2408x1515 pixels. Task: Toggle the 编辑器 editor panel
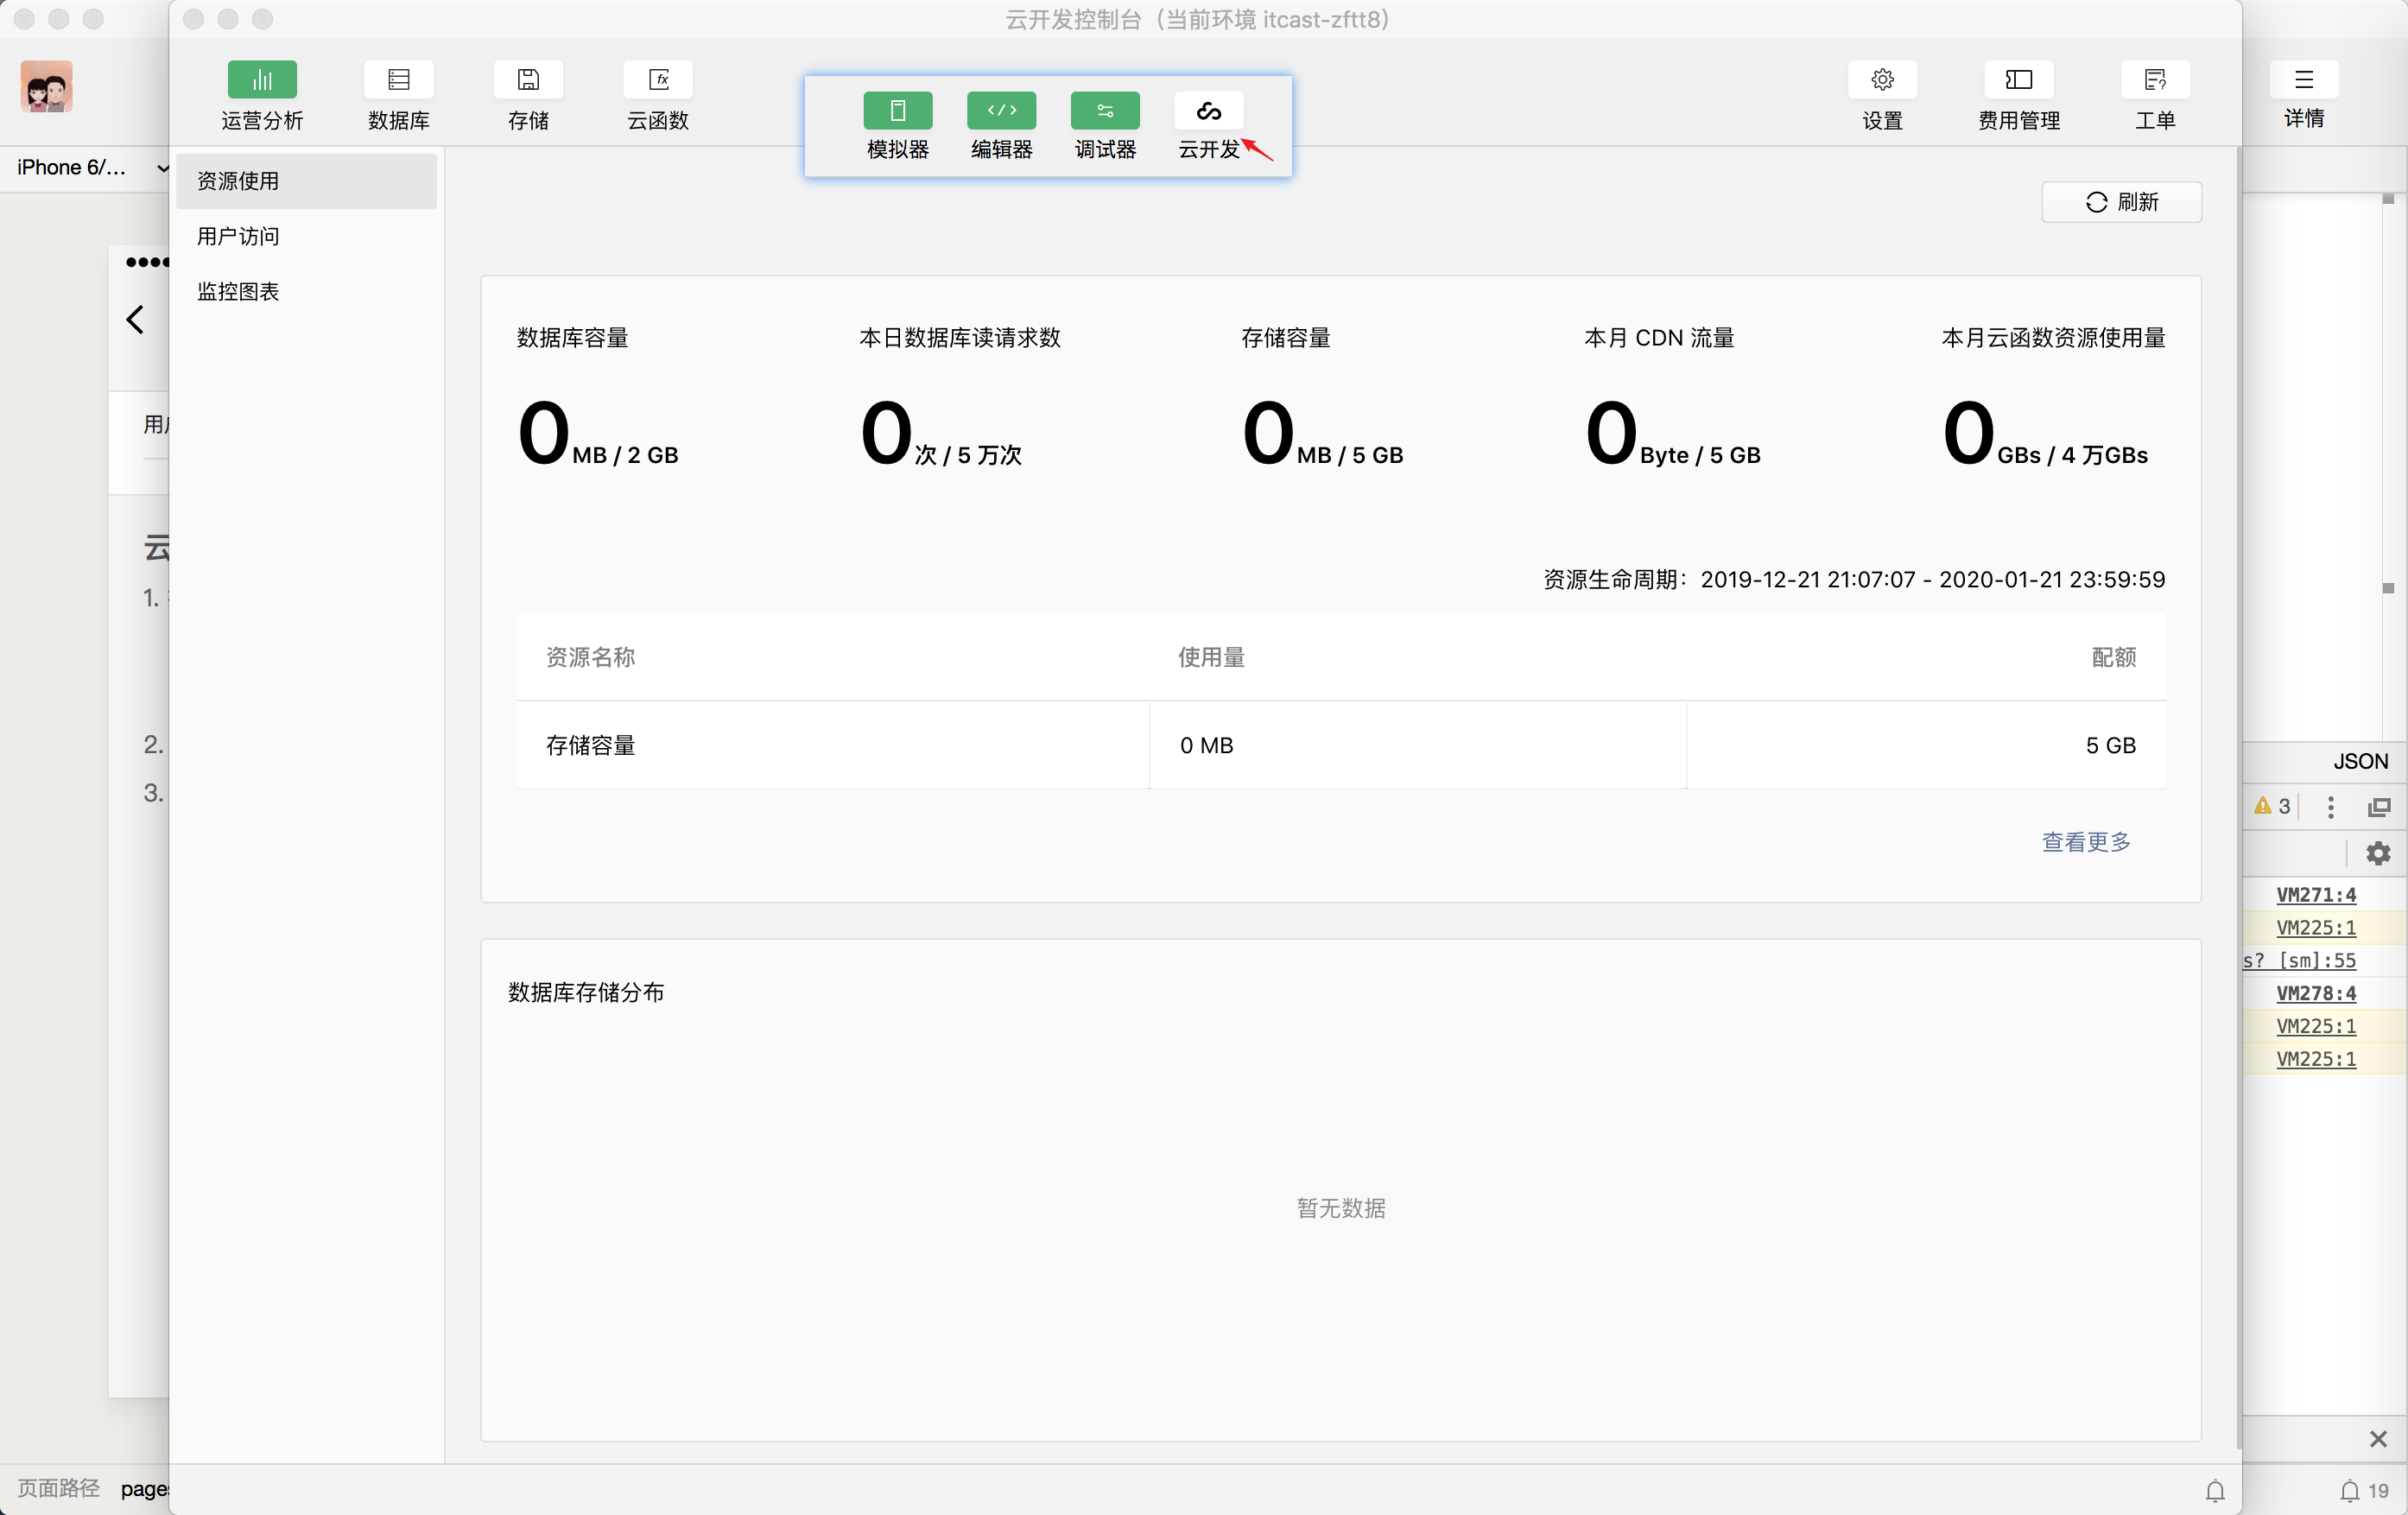tap(1001, 126)
